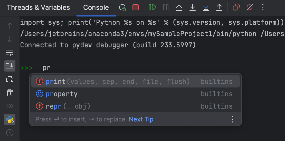Click the Step Into icon
Image resolution: width=285 pixels, height=141 pixels.
tap(193, 7)
